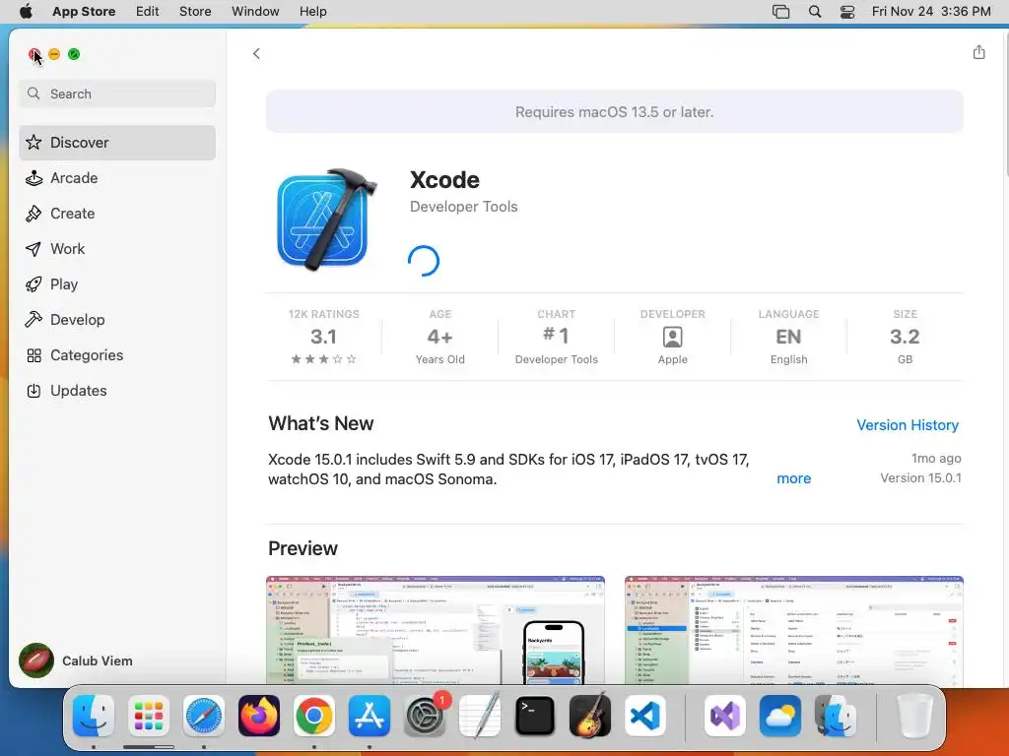Click the date and time in menu bar

(x=931, y=12)
